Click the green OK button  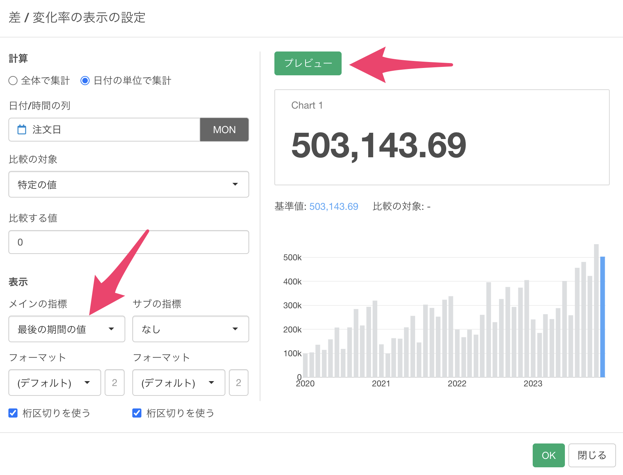tap(548, 455)
